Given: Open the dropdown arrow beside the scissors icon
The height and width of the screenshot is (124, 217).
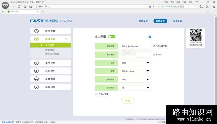Looking at the screenshot, I should coord(210,7).
